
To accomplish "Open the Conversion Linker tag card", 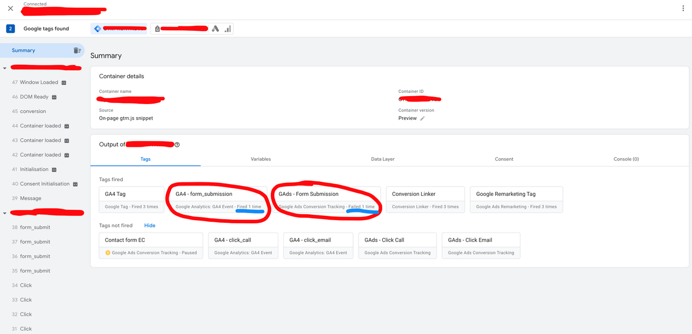I will pos(425,200).
